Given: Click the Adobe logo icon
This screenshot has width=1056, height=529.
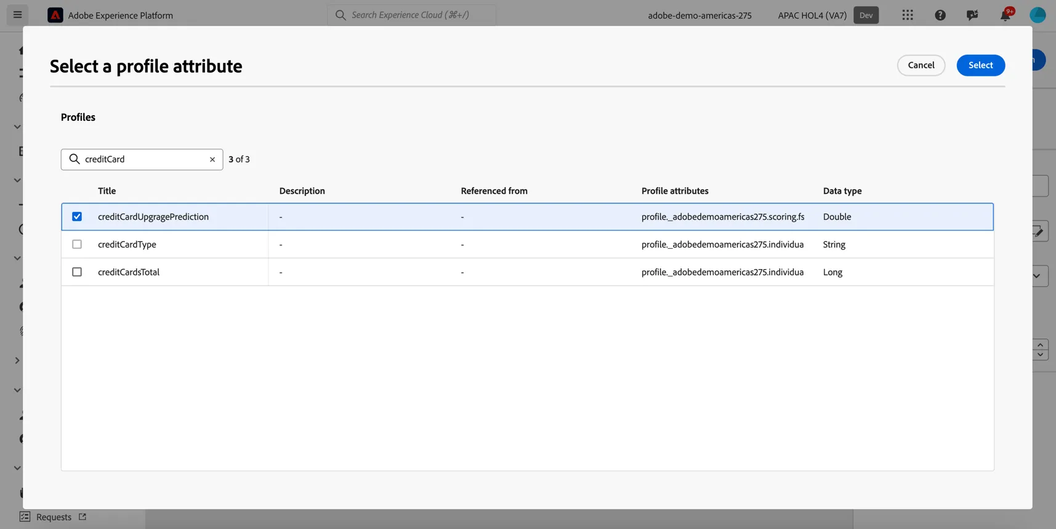Looking at the screenshot, I should click(55, 15).
